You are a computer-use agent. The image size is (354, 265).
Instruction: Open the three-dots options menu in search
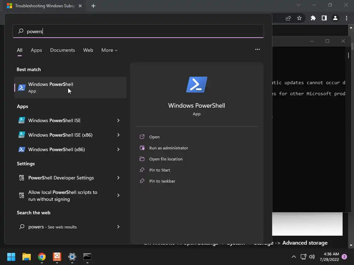tap(257, 49)
